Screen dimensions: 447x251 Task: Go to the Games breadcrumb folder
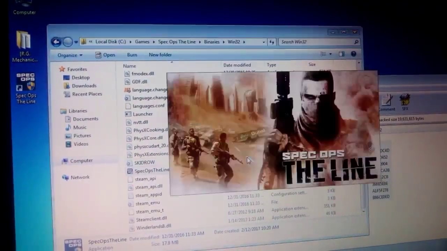(142, 42)
